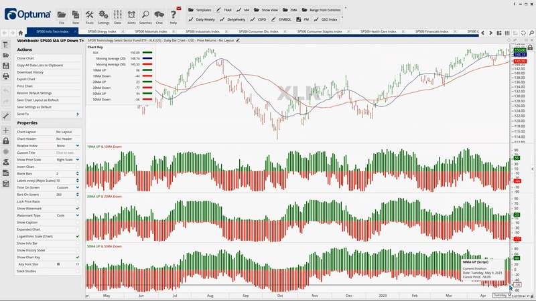Image resolution: width=536 pixels, height=301 pixels.
Task: Expand the Send To submenu arrow
Action: coord(78,114)
